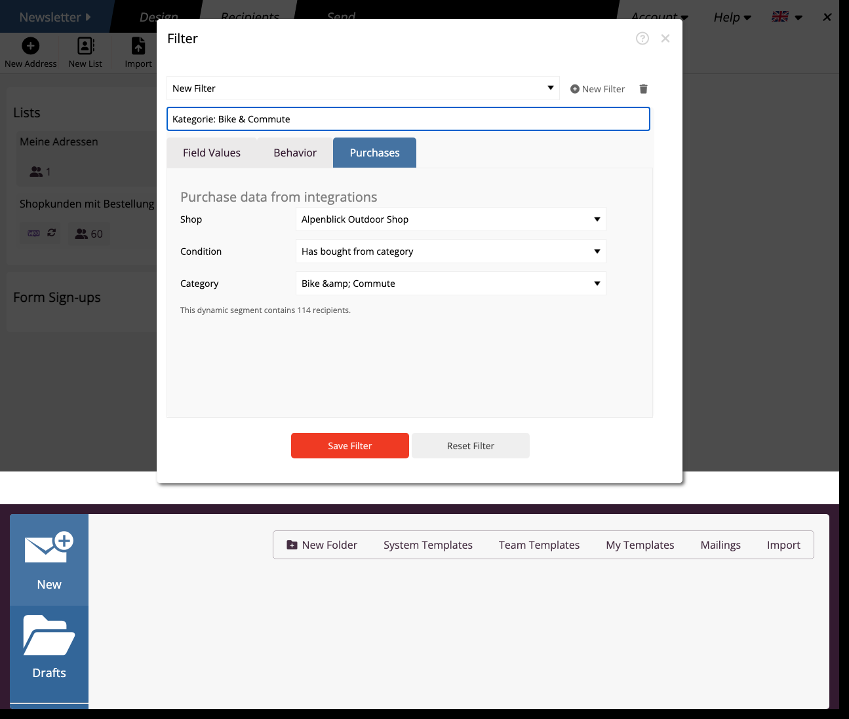The width and height of the screenshot is (849, 719).
Task: Open the Design tab
Action: tap(159, 17)
